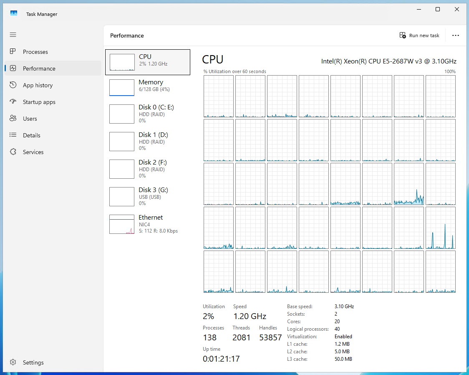Select Disk 1 (D:) entry
This screenshot has height=375, width=469.
(x=148, y=141)
